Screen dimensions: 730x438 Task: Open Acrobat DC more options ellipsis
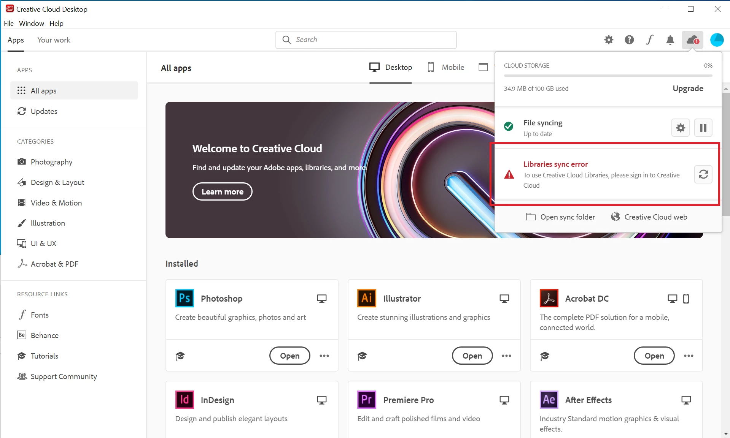[x=689, y=356]
